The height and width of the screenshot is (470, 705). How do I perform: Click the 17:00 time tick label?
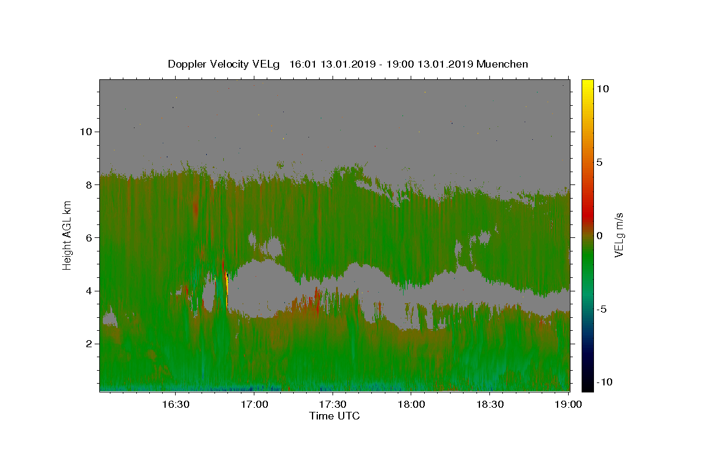coord(255,405)
